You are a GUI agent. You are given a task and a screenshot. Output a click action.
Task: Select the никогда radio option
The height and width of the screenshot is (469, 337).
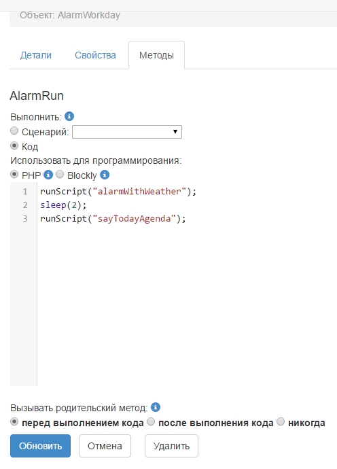pyautogui.click(x=281, y=421)
